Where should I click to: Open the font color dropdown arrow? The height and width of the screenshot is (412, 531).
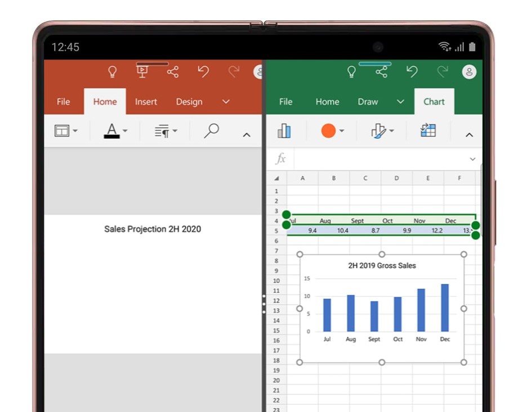(x=125, y=131)
